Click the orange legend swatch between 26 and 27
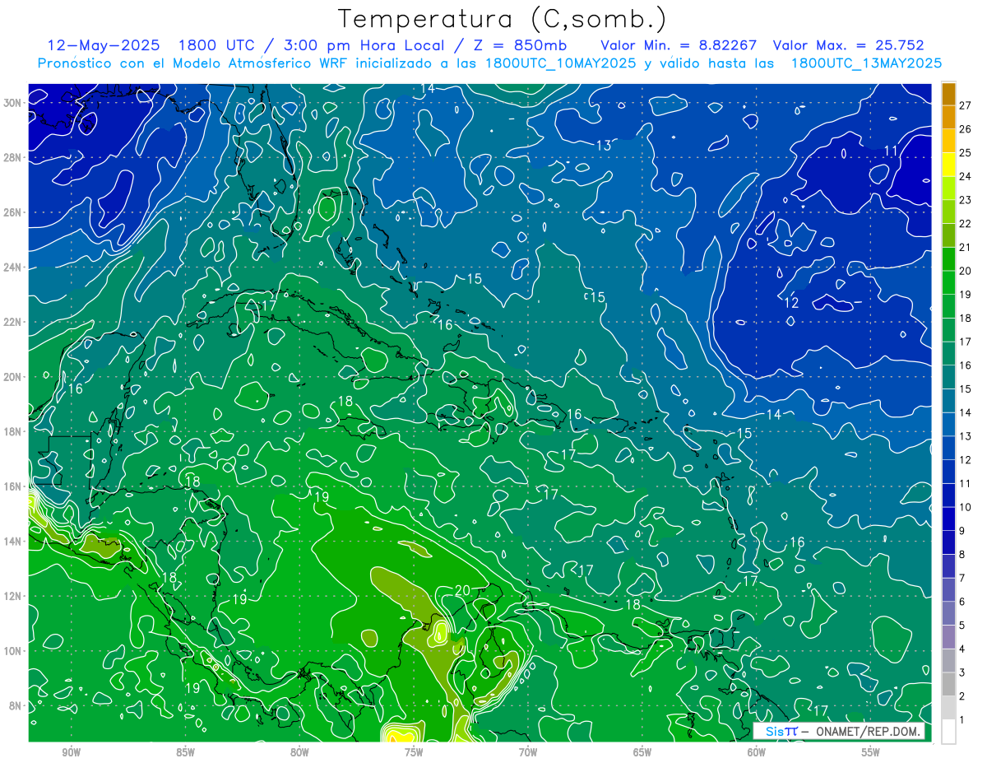Image resolution: width=987 pixels, height=763 pixels. click(948, 117)
